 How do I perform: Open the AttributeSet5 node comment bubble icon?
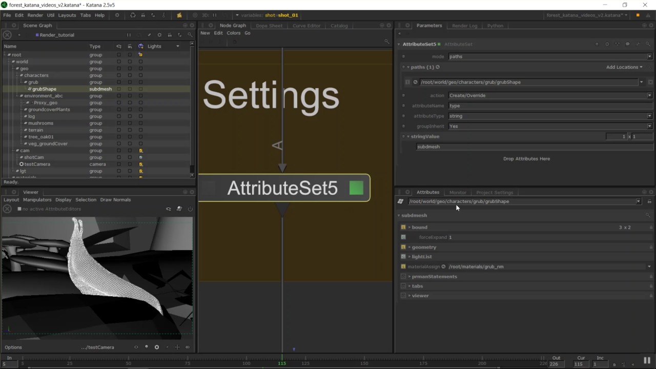click(628, 44)
